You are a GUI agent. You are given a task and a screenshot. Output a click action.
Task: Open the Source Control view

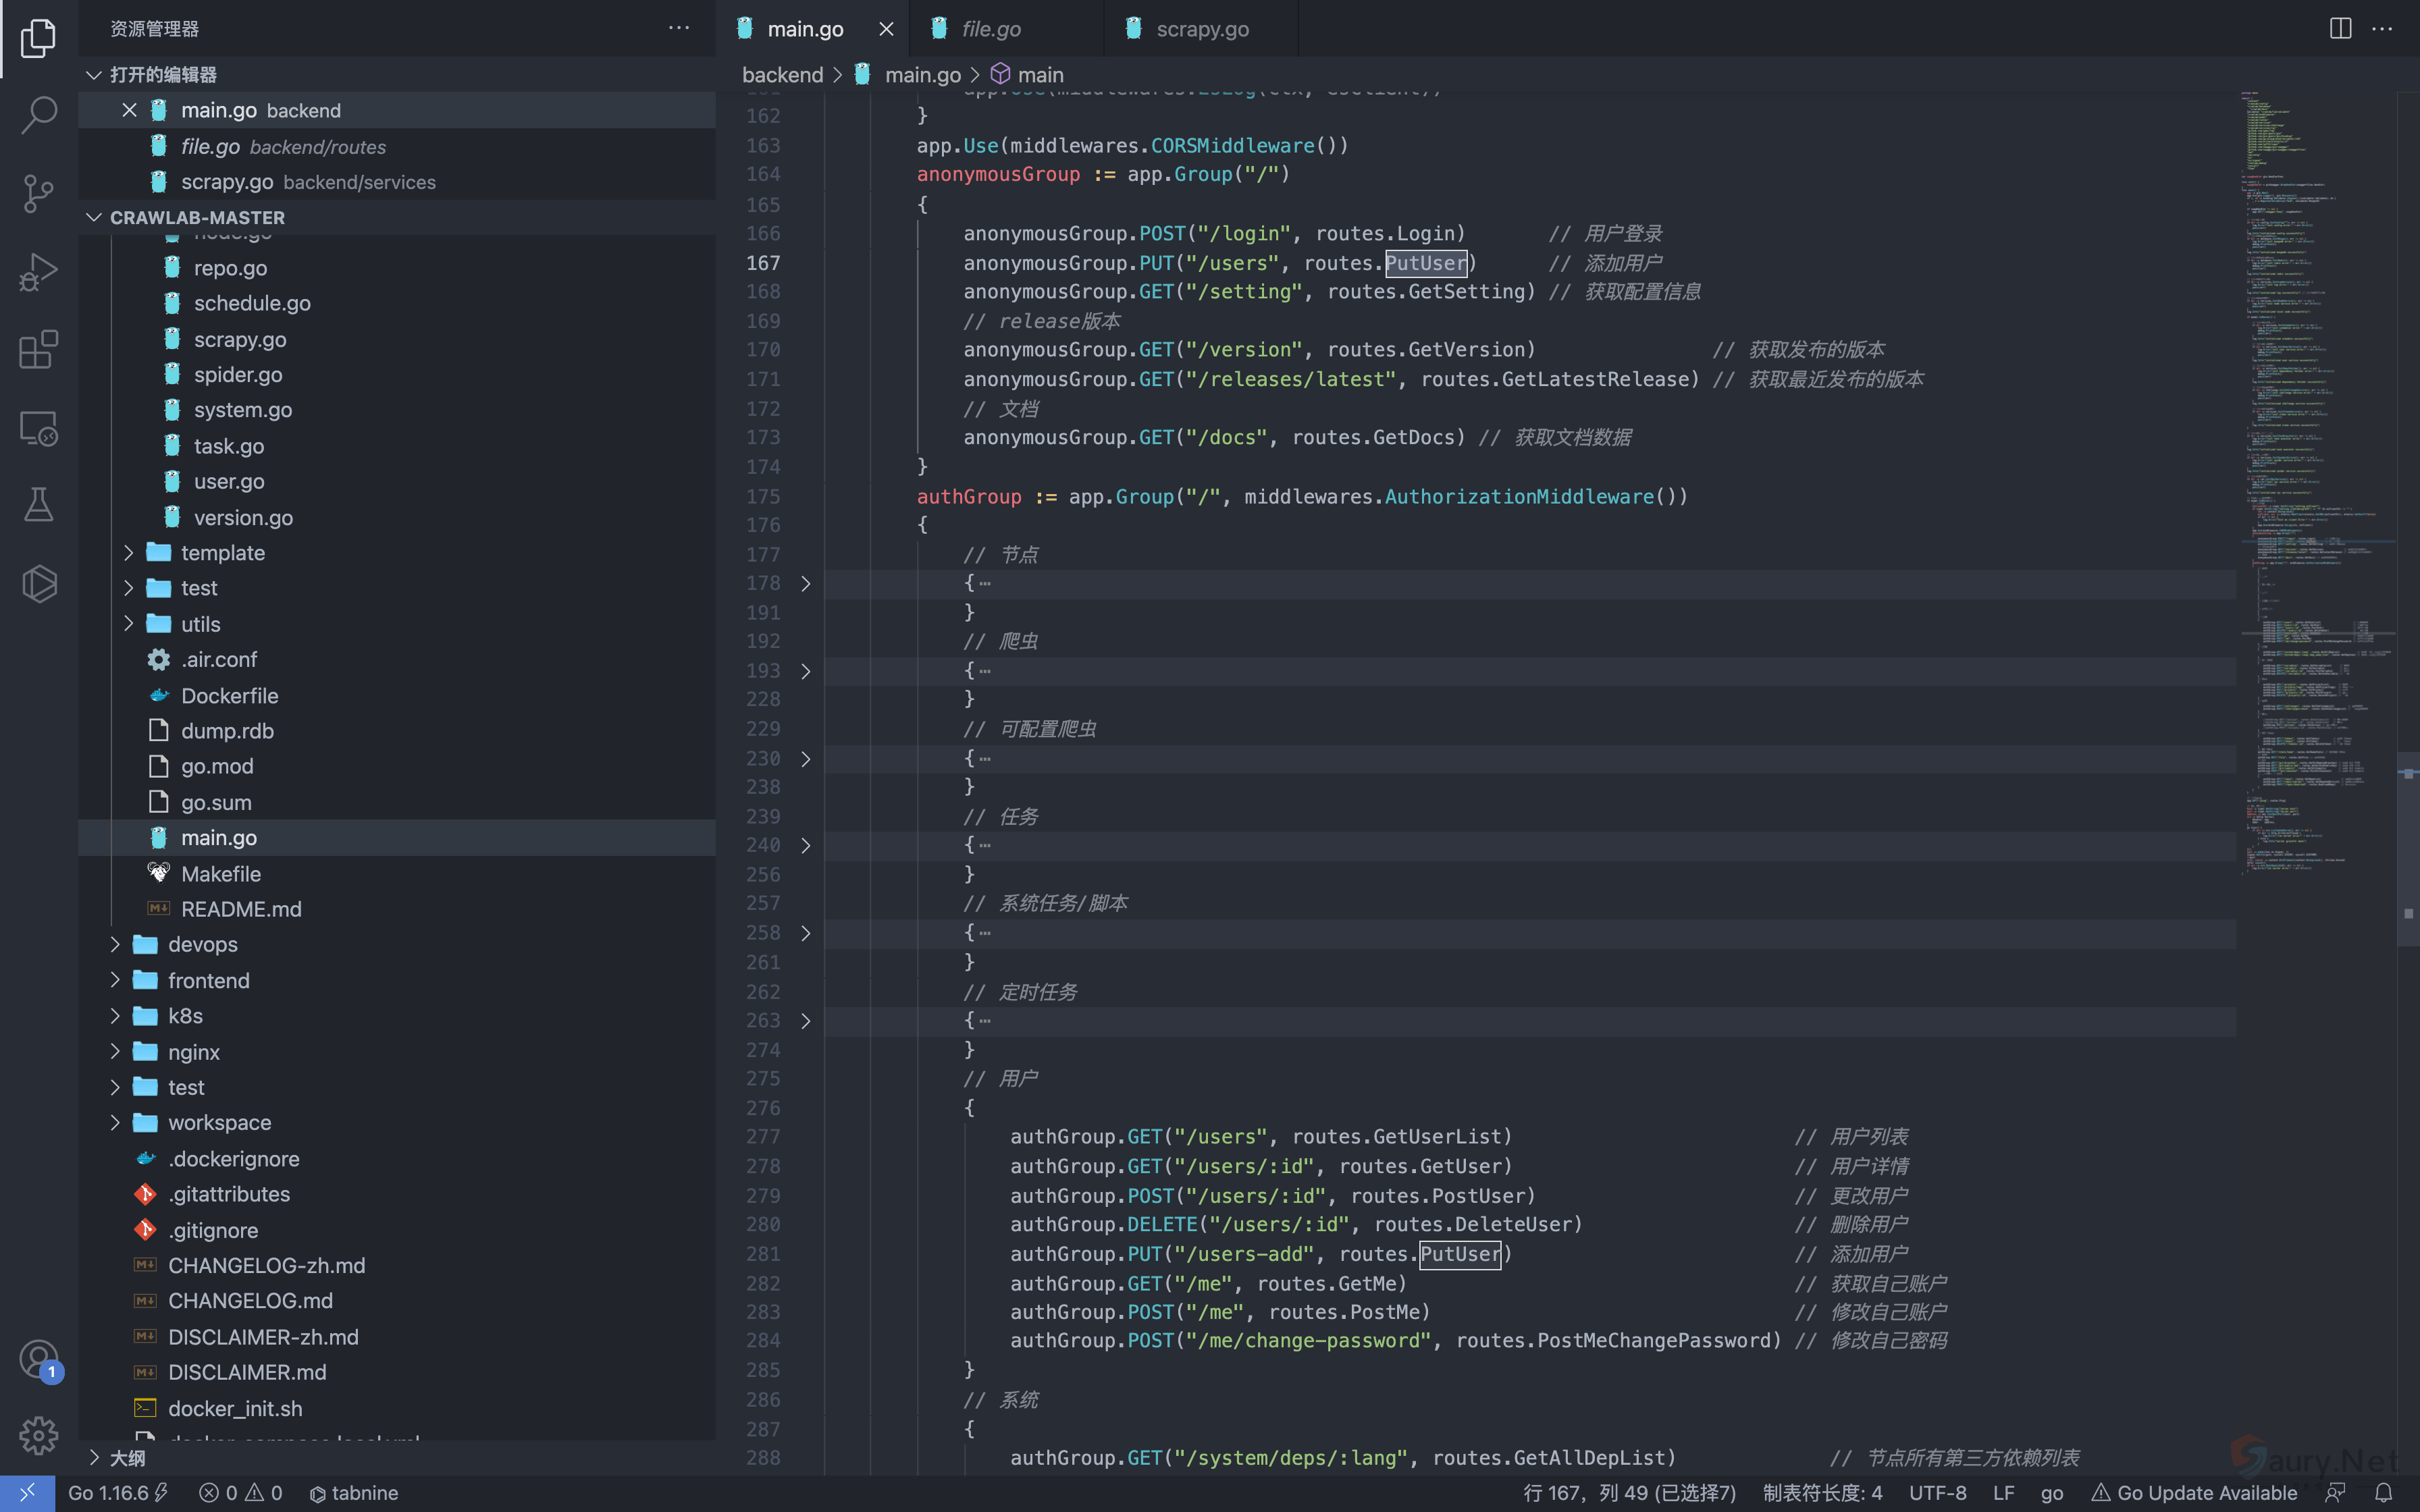pyautogui.click(x=38, y=193)
